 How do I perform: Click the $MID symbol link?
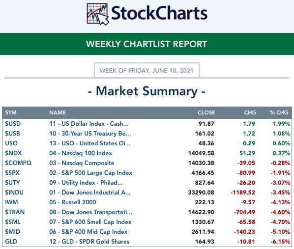pyautogui.click(x=13, y=232)
